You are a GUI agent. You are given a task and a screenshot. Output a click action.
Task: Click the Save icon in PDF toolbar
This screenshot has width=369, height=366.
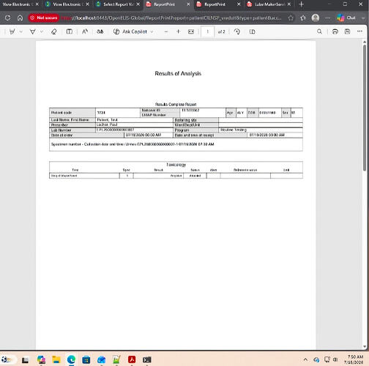pyautogui.click(x=347, y=31)
